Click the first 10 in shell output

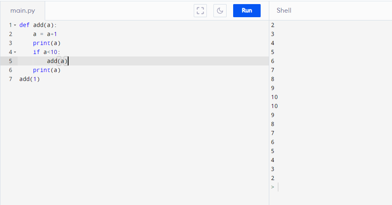[x=274, y=97]
